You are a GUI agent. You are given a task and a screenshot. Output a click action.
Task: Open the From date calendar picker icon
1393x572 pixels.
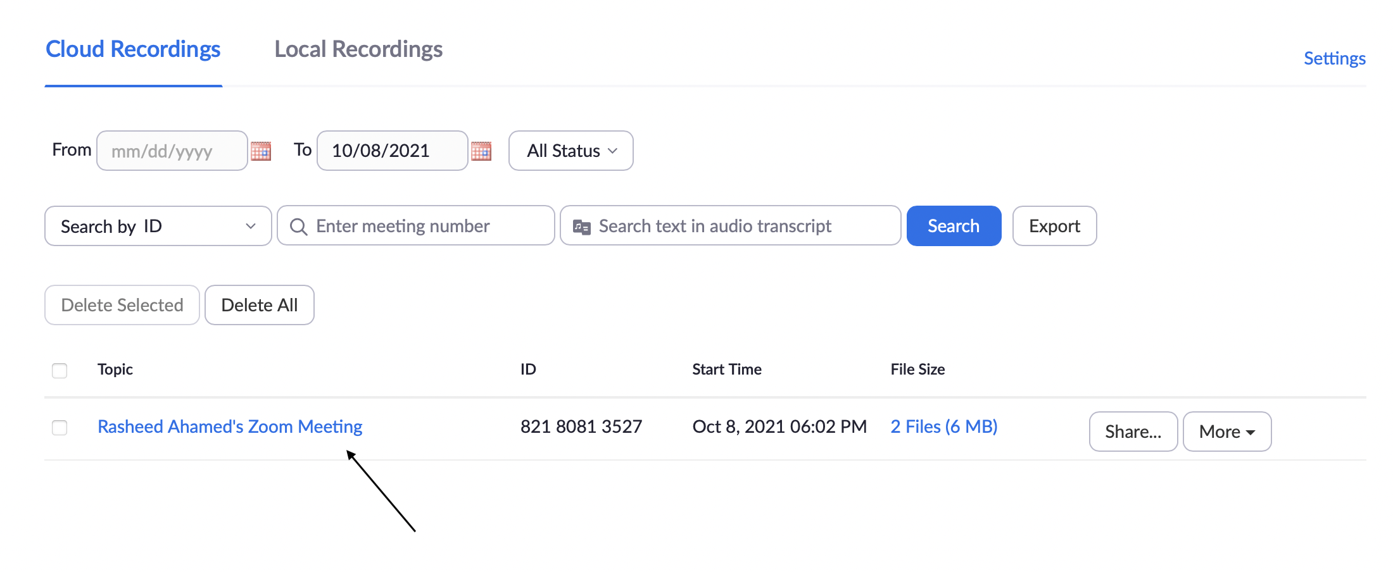(261, 151)
